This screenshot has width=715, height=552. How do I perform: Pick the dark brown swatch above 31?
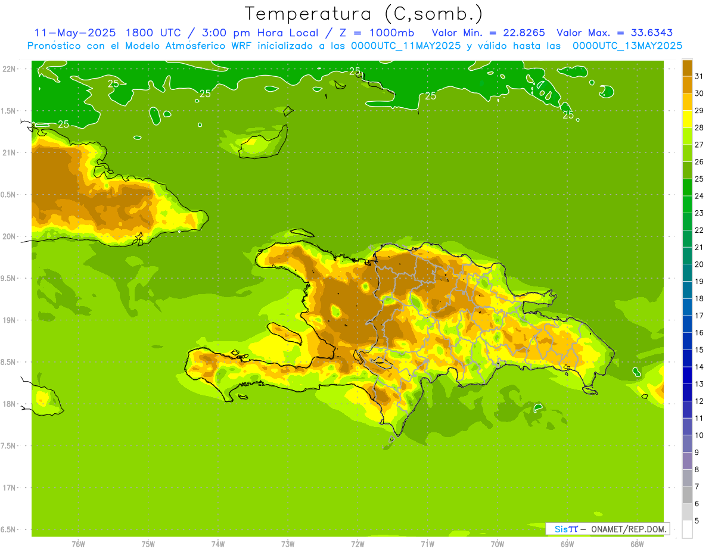(687, 68)
